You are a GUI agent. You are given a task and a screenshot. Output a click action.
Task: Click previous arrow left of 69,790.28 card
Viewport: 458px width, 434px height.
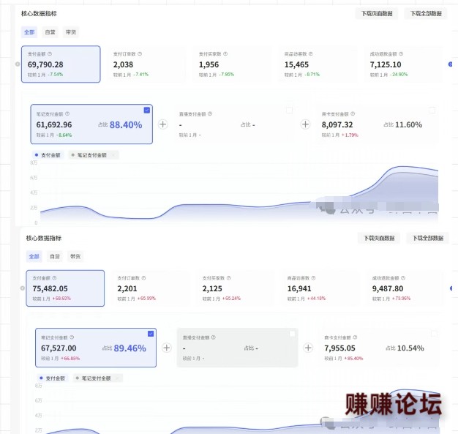click(x=18, y=64)
